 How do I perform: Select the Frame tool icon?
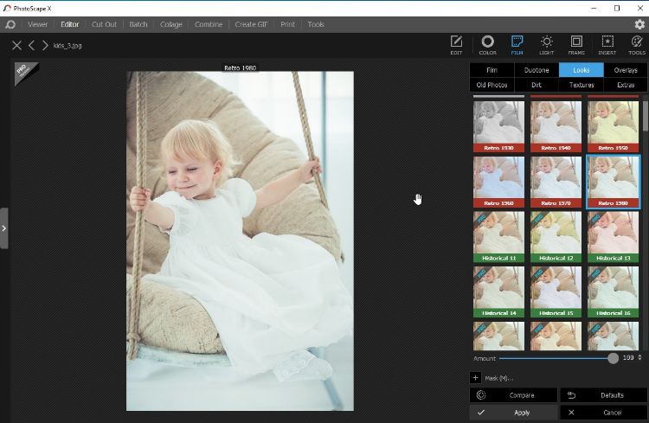576,44
